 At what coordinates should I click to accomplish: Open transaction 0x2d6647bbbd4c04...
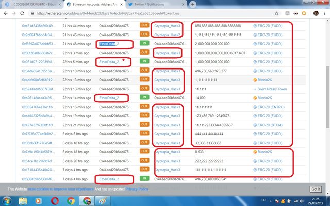[x=39, y=35]
